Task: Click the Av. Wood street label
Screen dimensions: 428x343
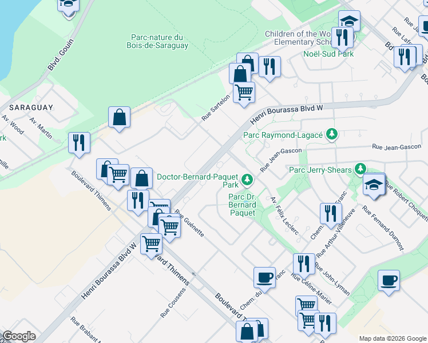Action: click(x=13, y=125)
